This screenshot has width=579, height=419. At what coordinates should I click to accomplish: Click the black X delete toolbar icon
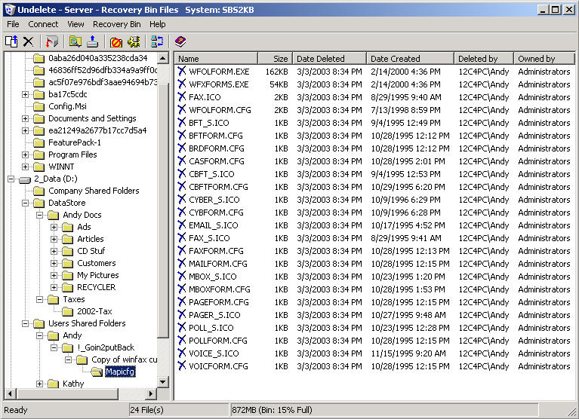[x=29, y=41]
